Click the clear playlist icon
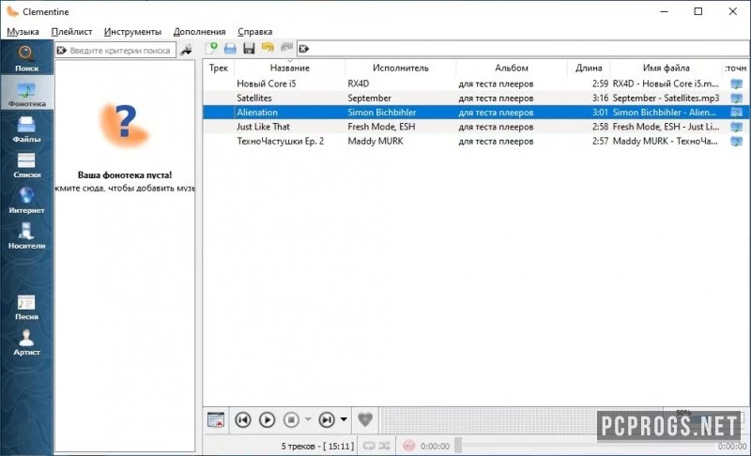Screen dimensions: 751x456 216,419
